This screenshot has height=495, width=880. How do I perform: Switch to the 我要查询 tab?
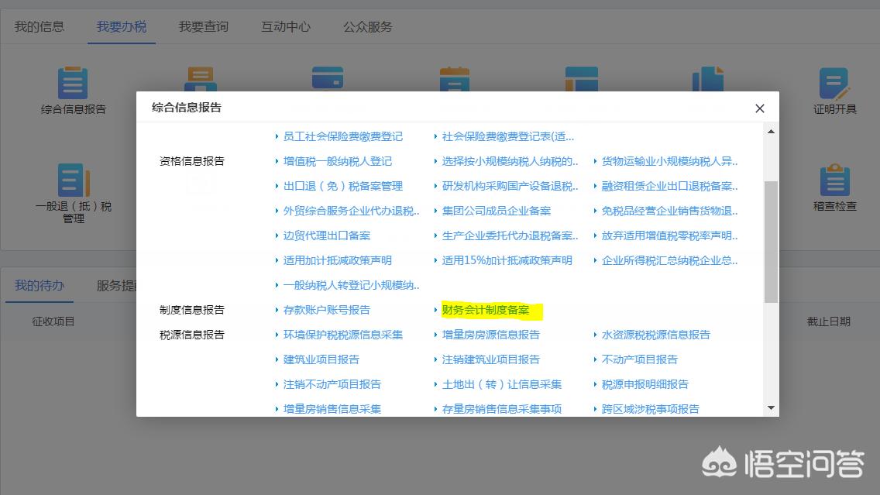pyautogui.click(x=203, y=26)
